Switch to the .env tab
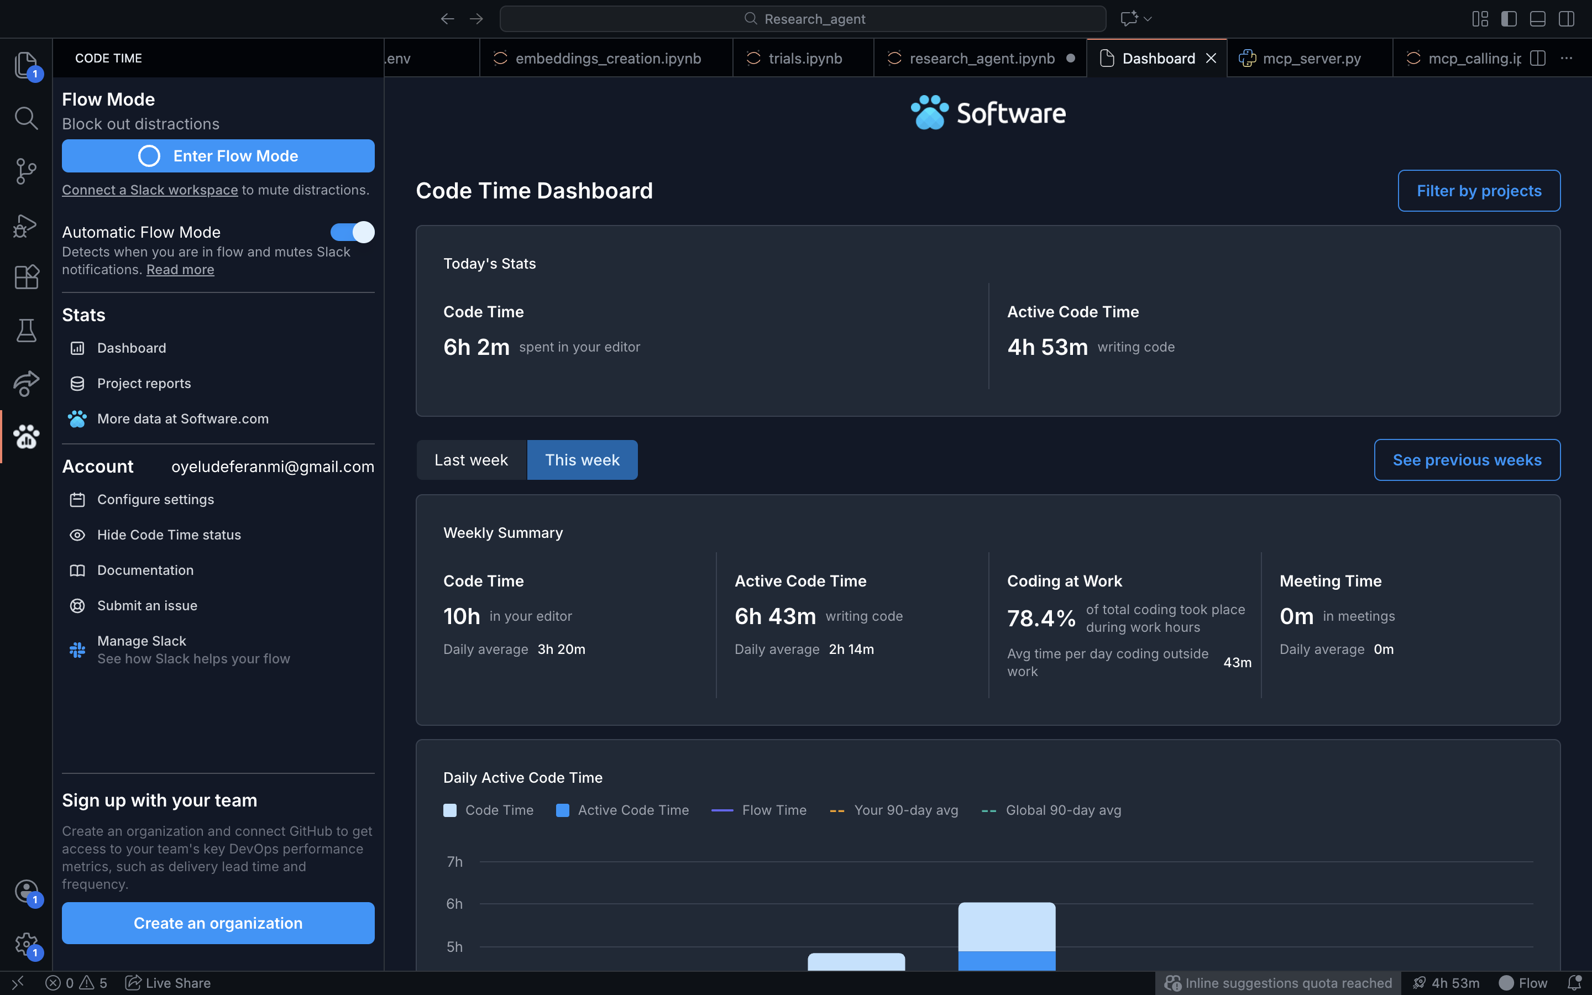The image size is (1592, 995). coord(432,58)
